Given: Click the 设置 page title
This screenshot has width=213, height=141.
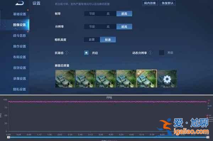Looking at the screenshot, I should (x=37, y=3).
